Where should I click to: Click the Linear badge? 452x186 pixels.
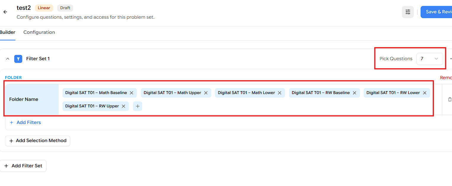(x=44, y=8)
